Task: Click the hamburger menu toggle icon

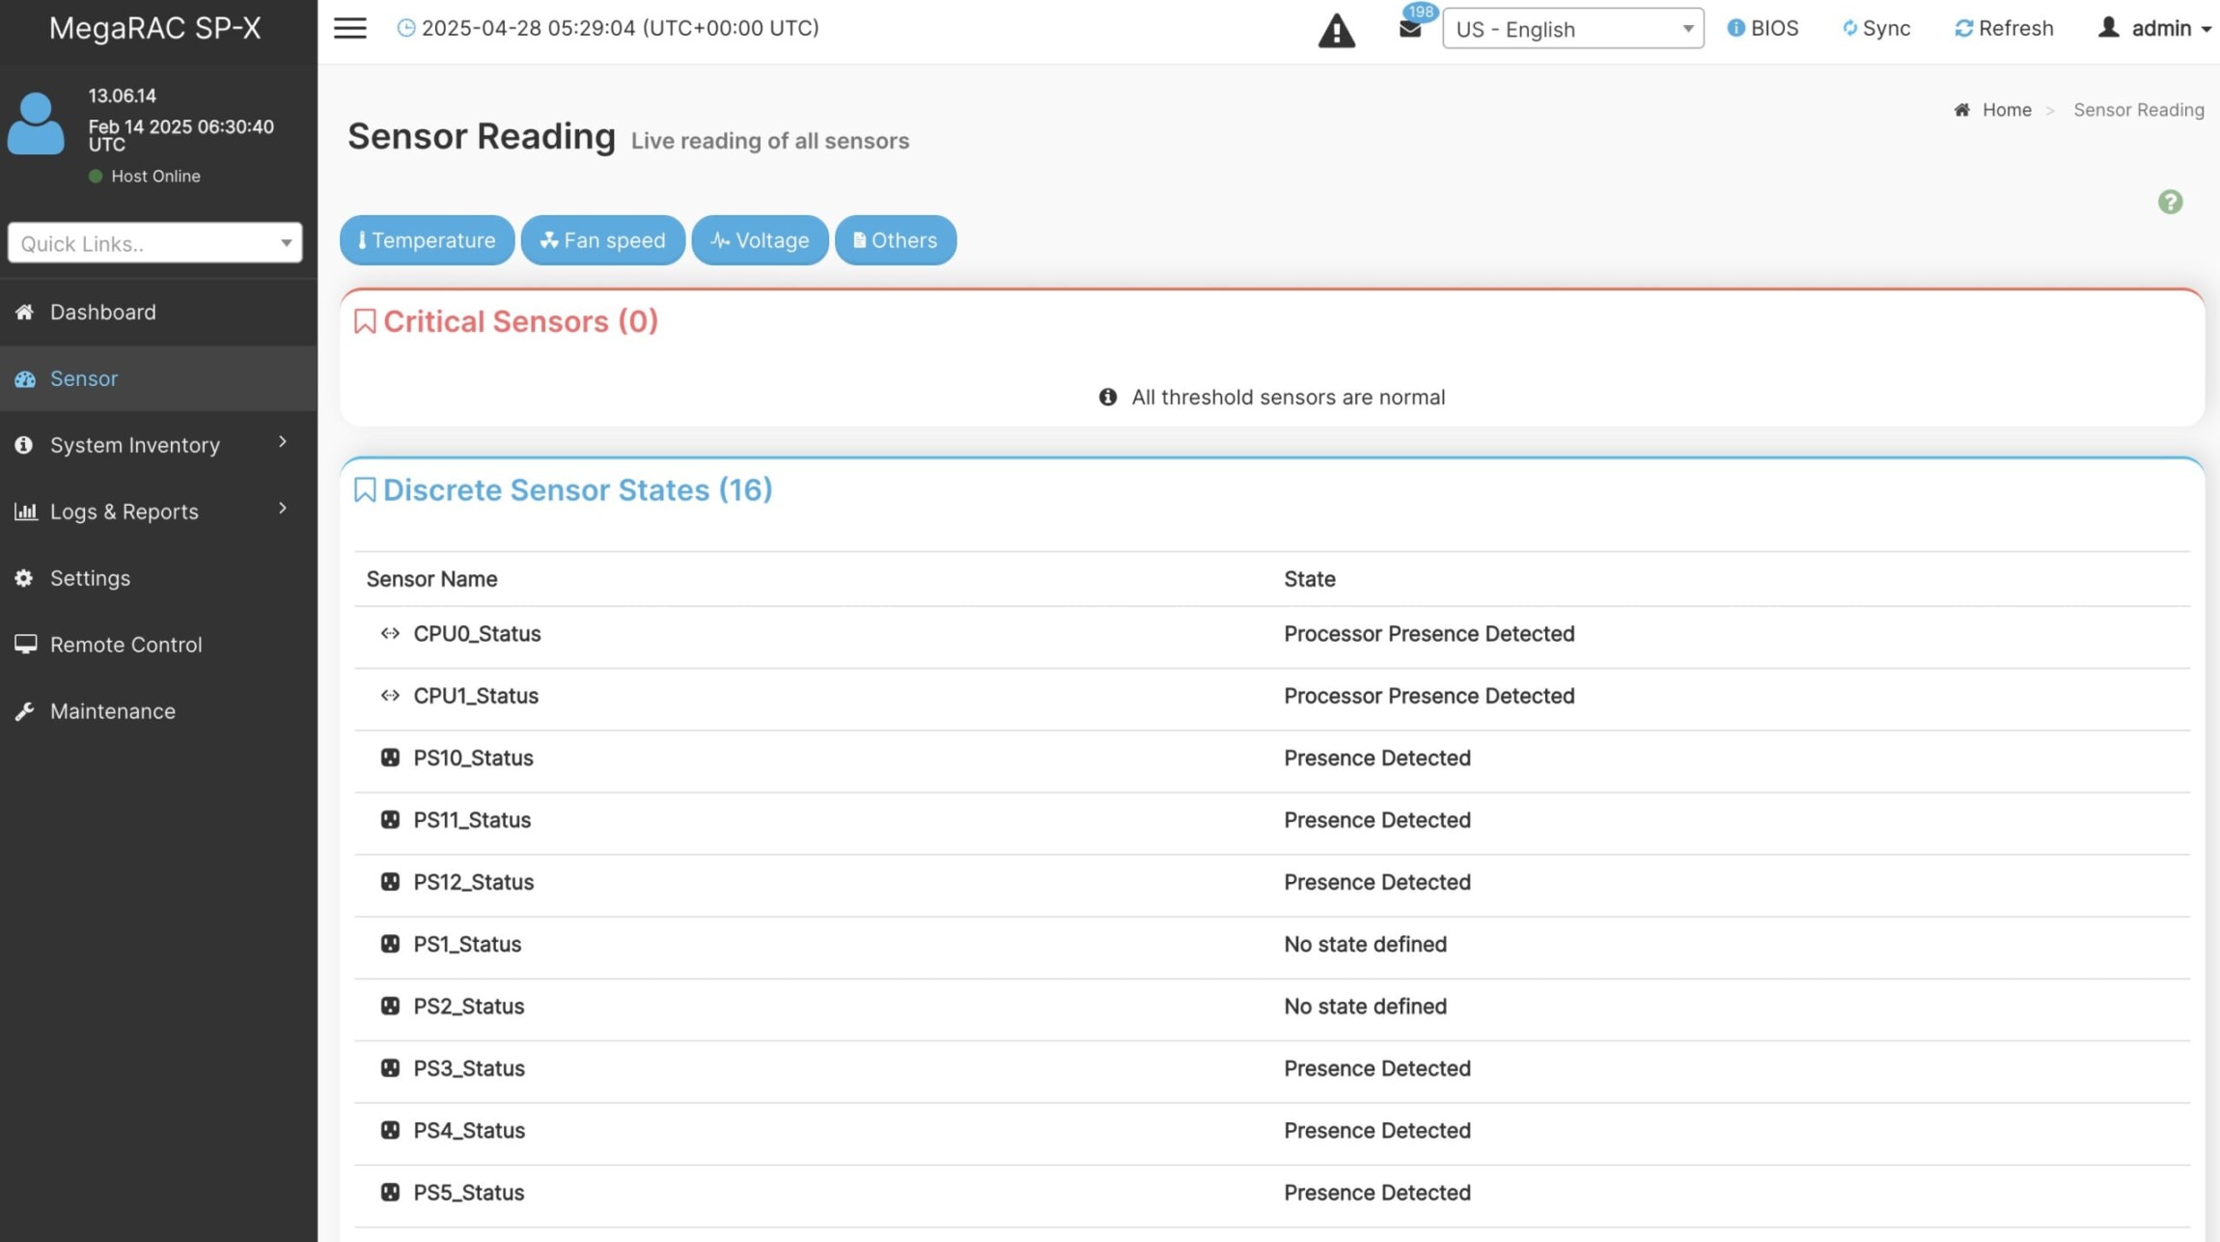Action: (x=349, y=28)
